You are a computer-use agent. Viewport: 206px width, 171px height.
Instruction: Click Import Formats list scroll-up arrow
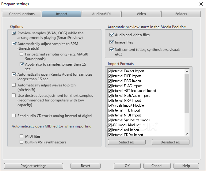click(187, 71)
